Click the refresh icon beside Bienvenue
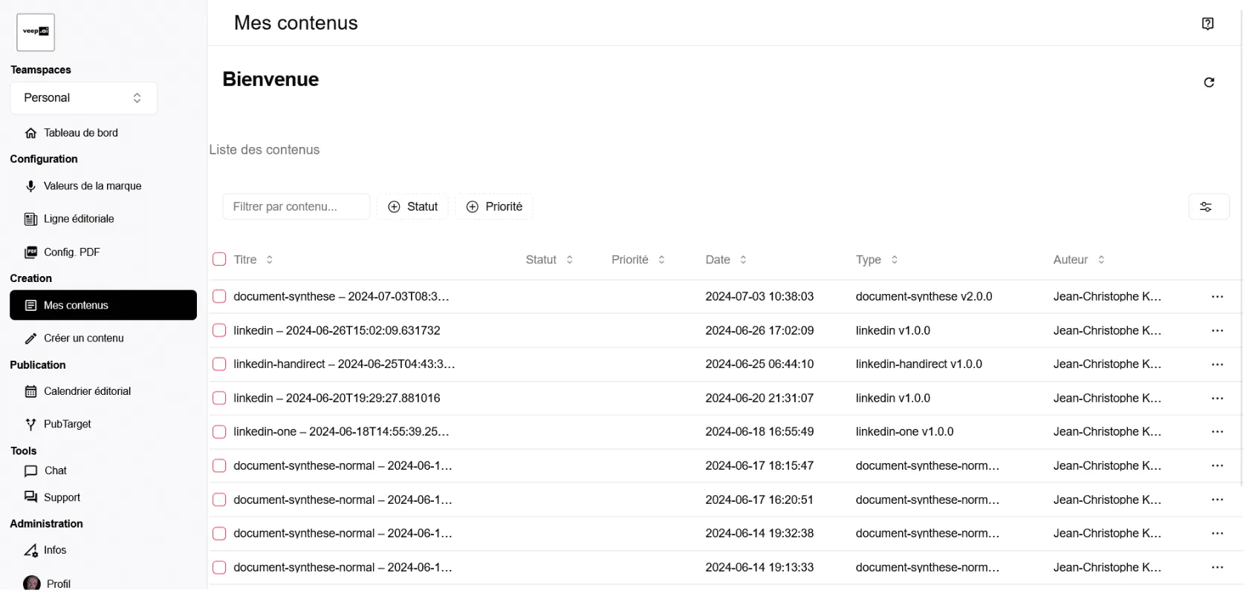 1209,82
